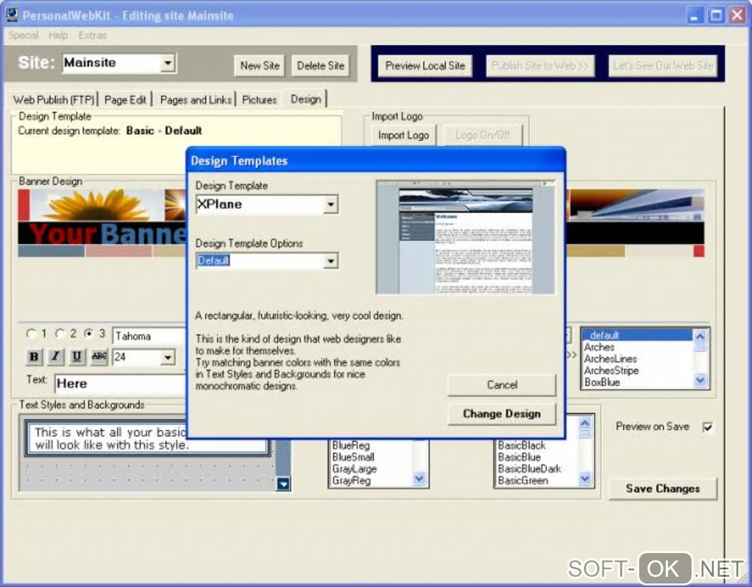The height and width of the screenshot is (587, 752).
Task: Select ArchesStripe in banner design list
Action: click(637, 371)
